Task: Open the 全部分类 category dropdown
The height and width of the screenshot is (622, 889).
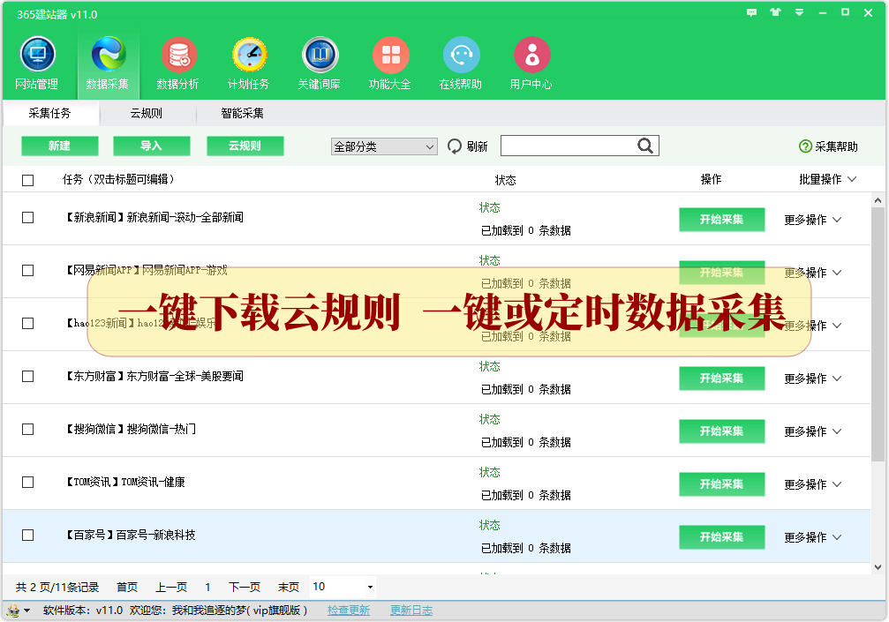Action: [x=384, y=146]
